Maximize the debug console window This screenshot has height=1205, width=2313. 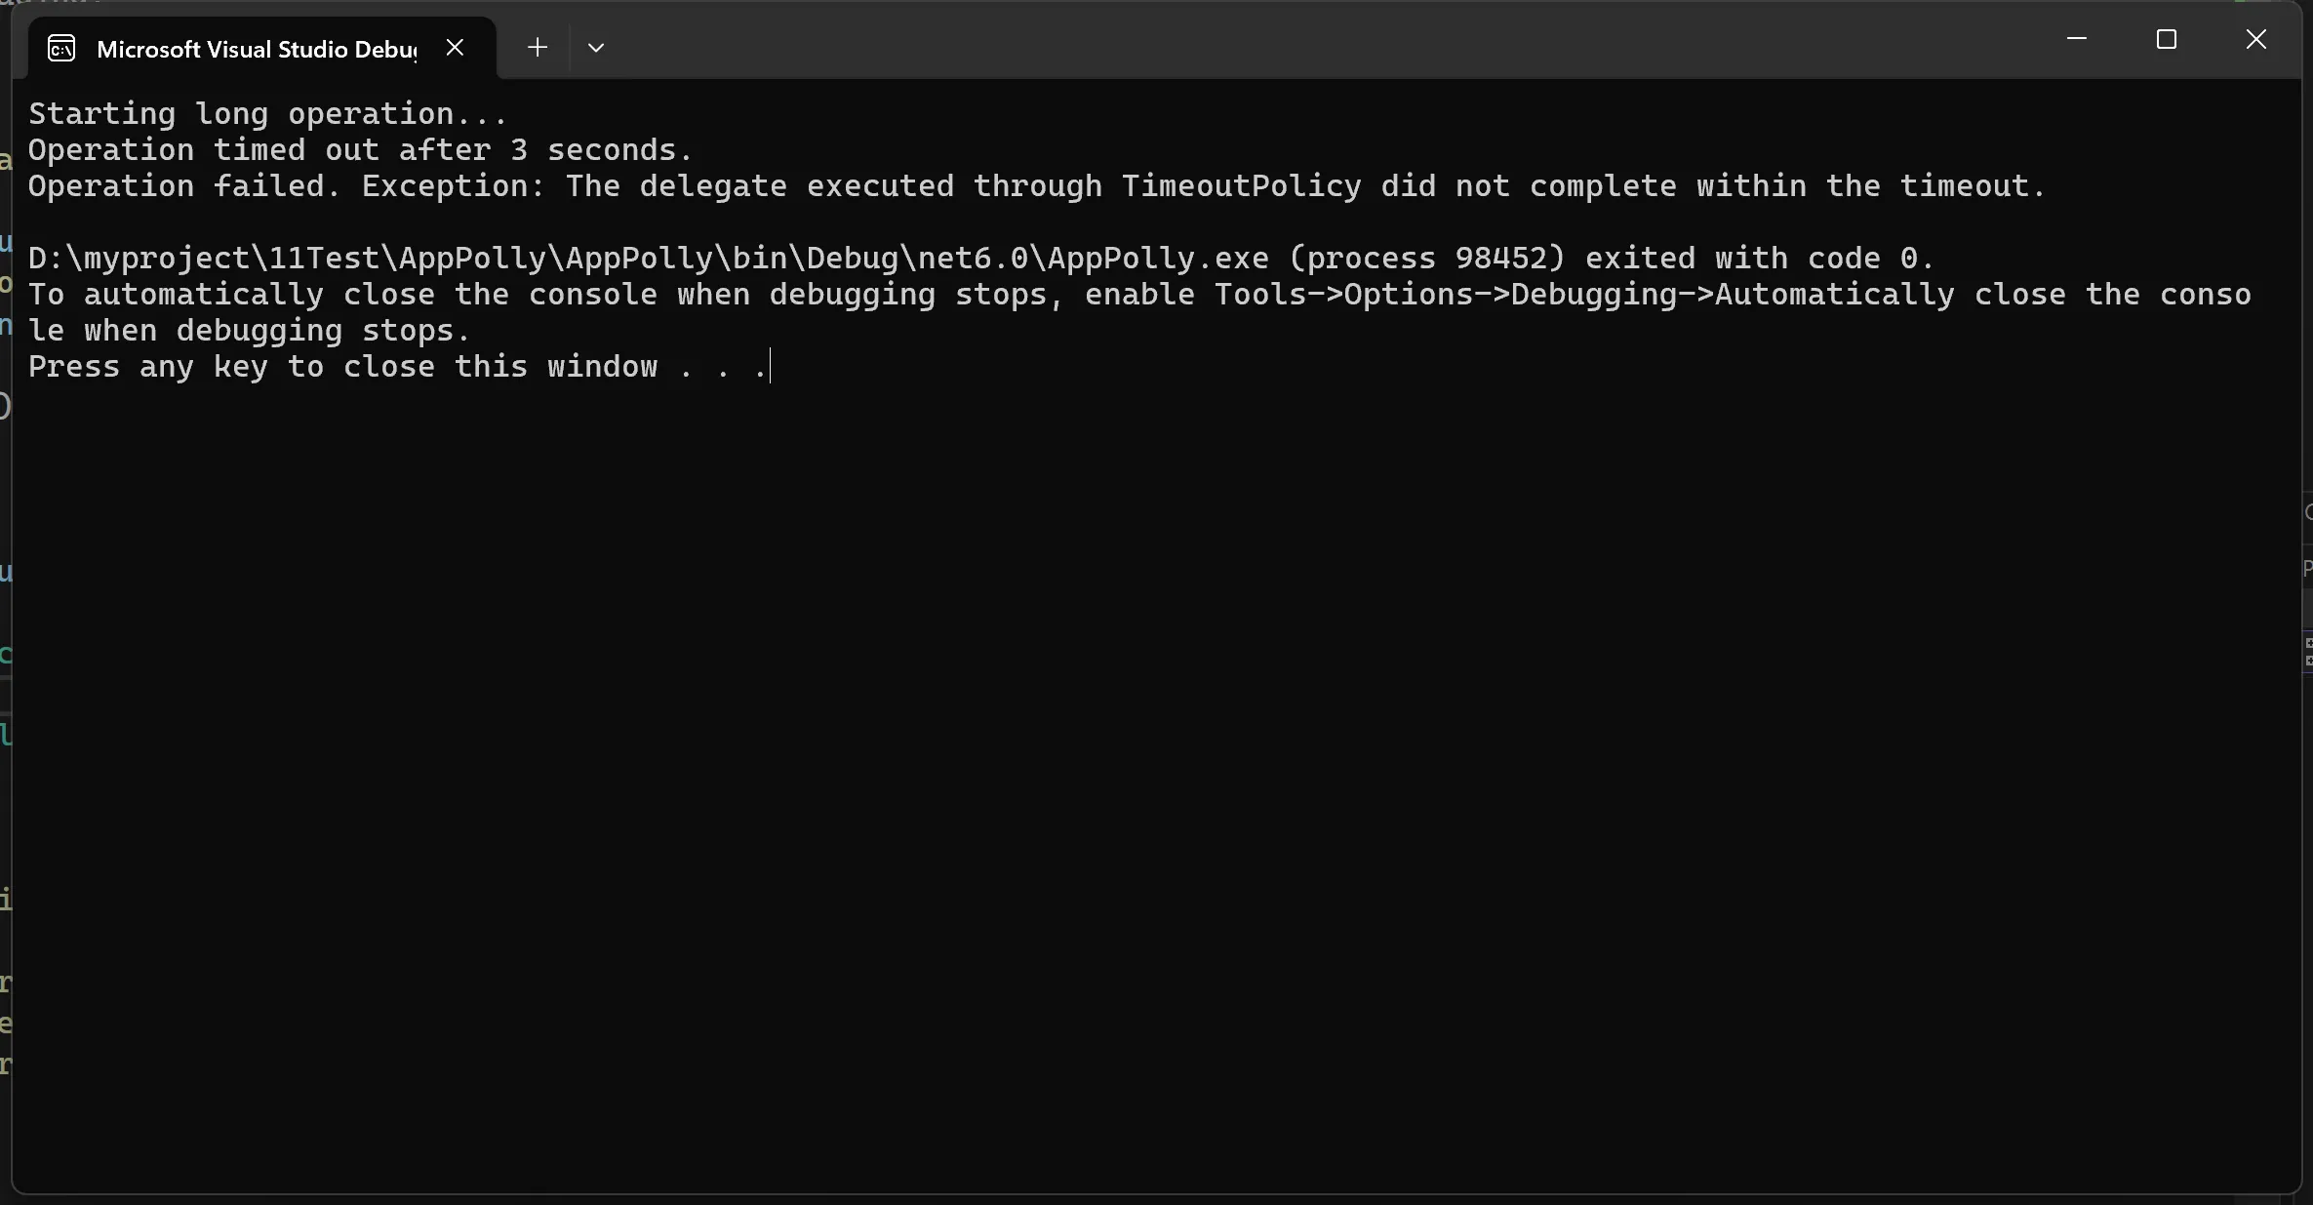coord(2167,39)
